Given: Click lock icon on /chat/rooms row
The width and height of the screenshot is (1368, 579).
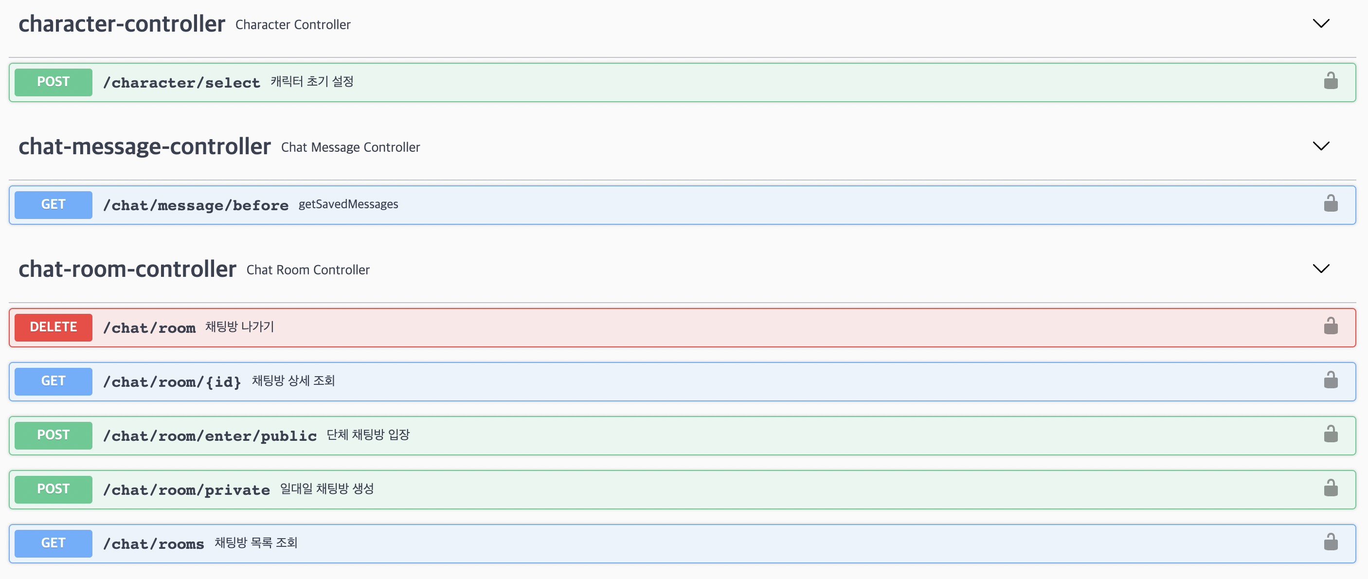Looking at the screenshot, I should pyautogui.click(x=1330, y=543).
